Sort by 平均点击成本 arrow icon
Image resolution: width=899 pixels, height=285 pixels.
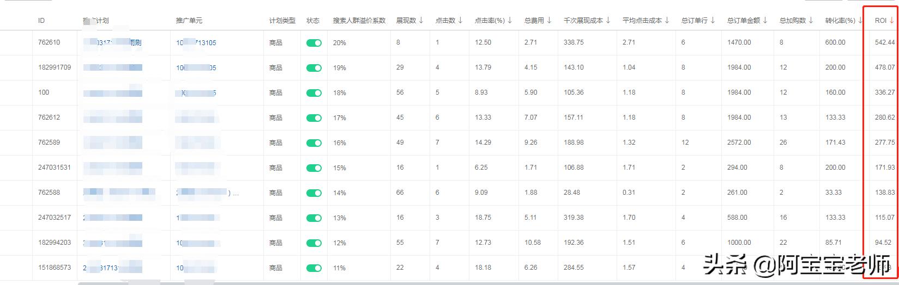pyautogui.click(x=667, y=20)
